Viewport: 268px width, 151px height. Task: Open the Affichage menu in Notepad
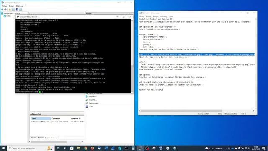[164, 16]
